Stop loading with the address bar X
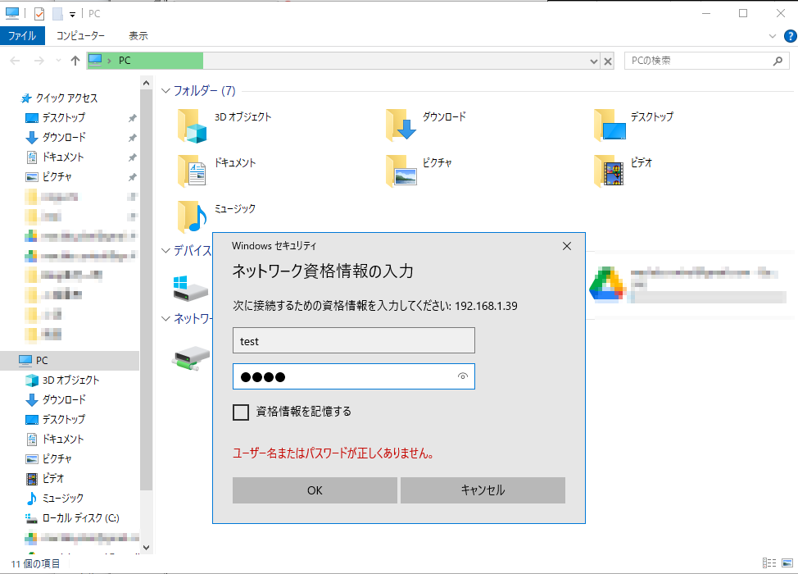Image resolution: width=798 pixels, height=574 pixels. pyautogui.click(x=608, y=61)
